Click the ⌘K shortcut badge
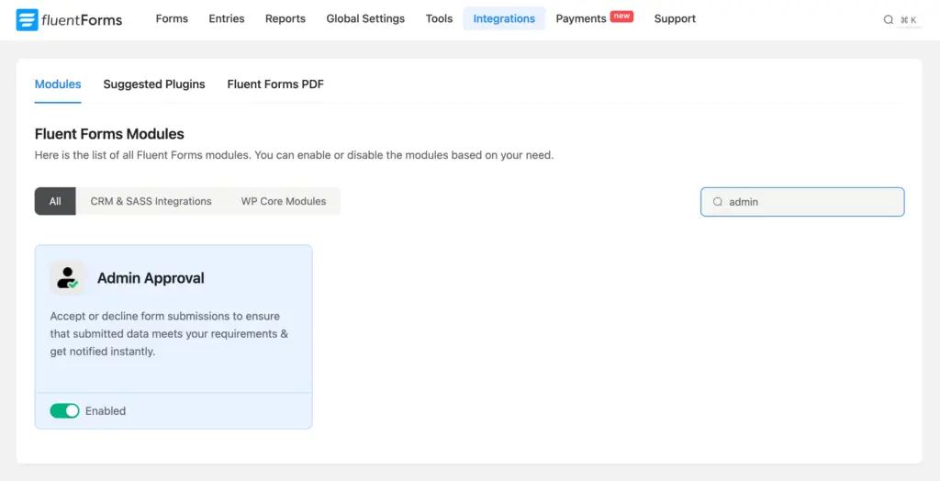940x481 pixels. 909,20
